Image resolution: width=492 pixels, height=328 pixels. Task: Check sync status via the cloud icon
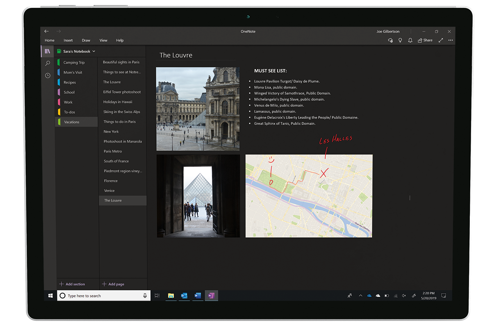click(391, 41)
